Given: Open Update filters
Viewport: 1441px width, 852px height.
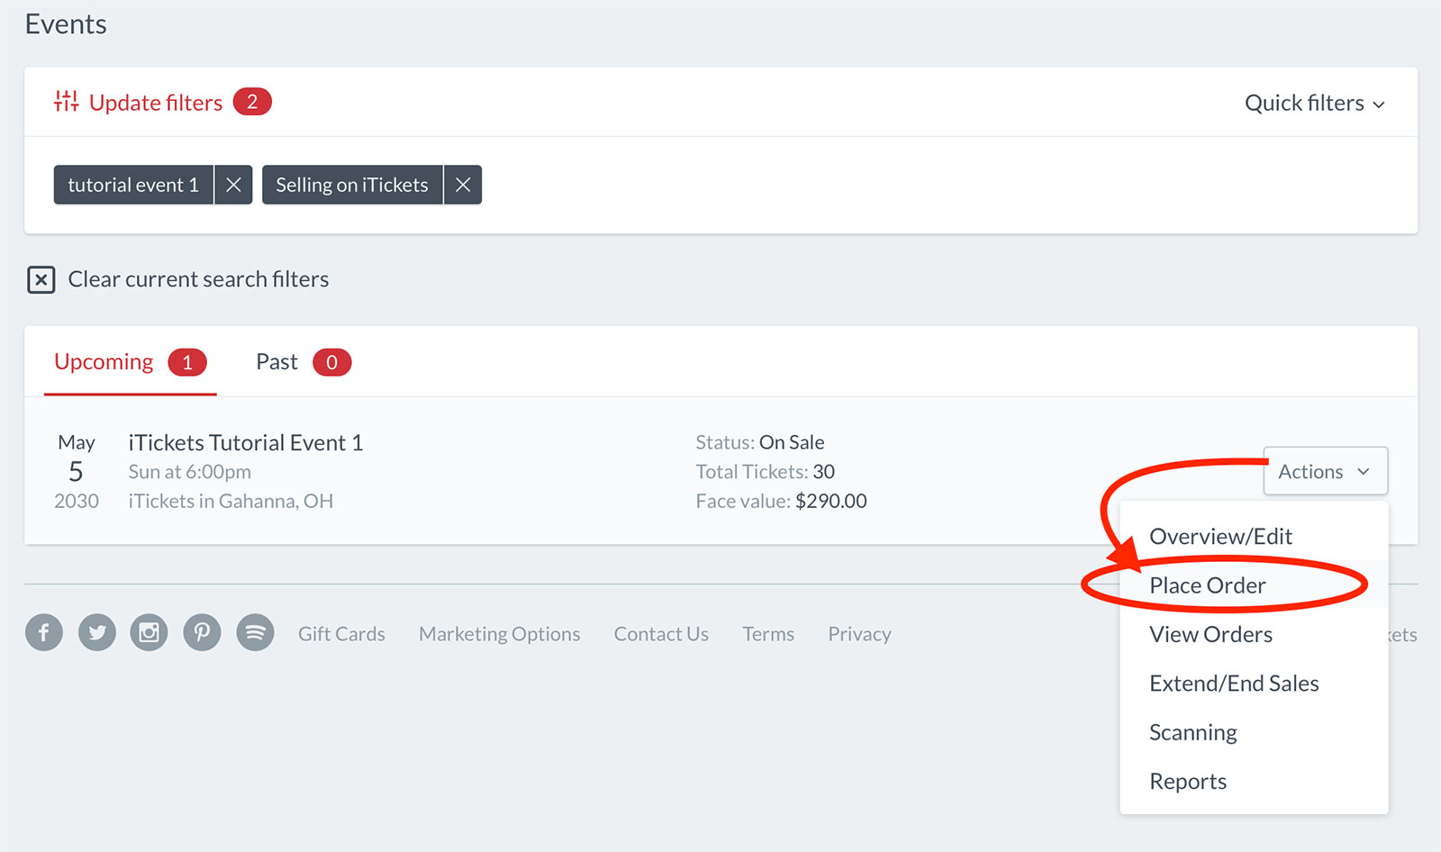Looking at the screenshot, I should (x=155, y=103).
